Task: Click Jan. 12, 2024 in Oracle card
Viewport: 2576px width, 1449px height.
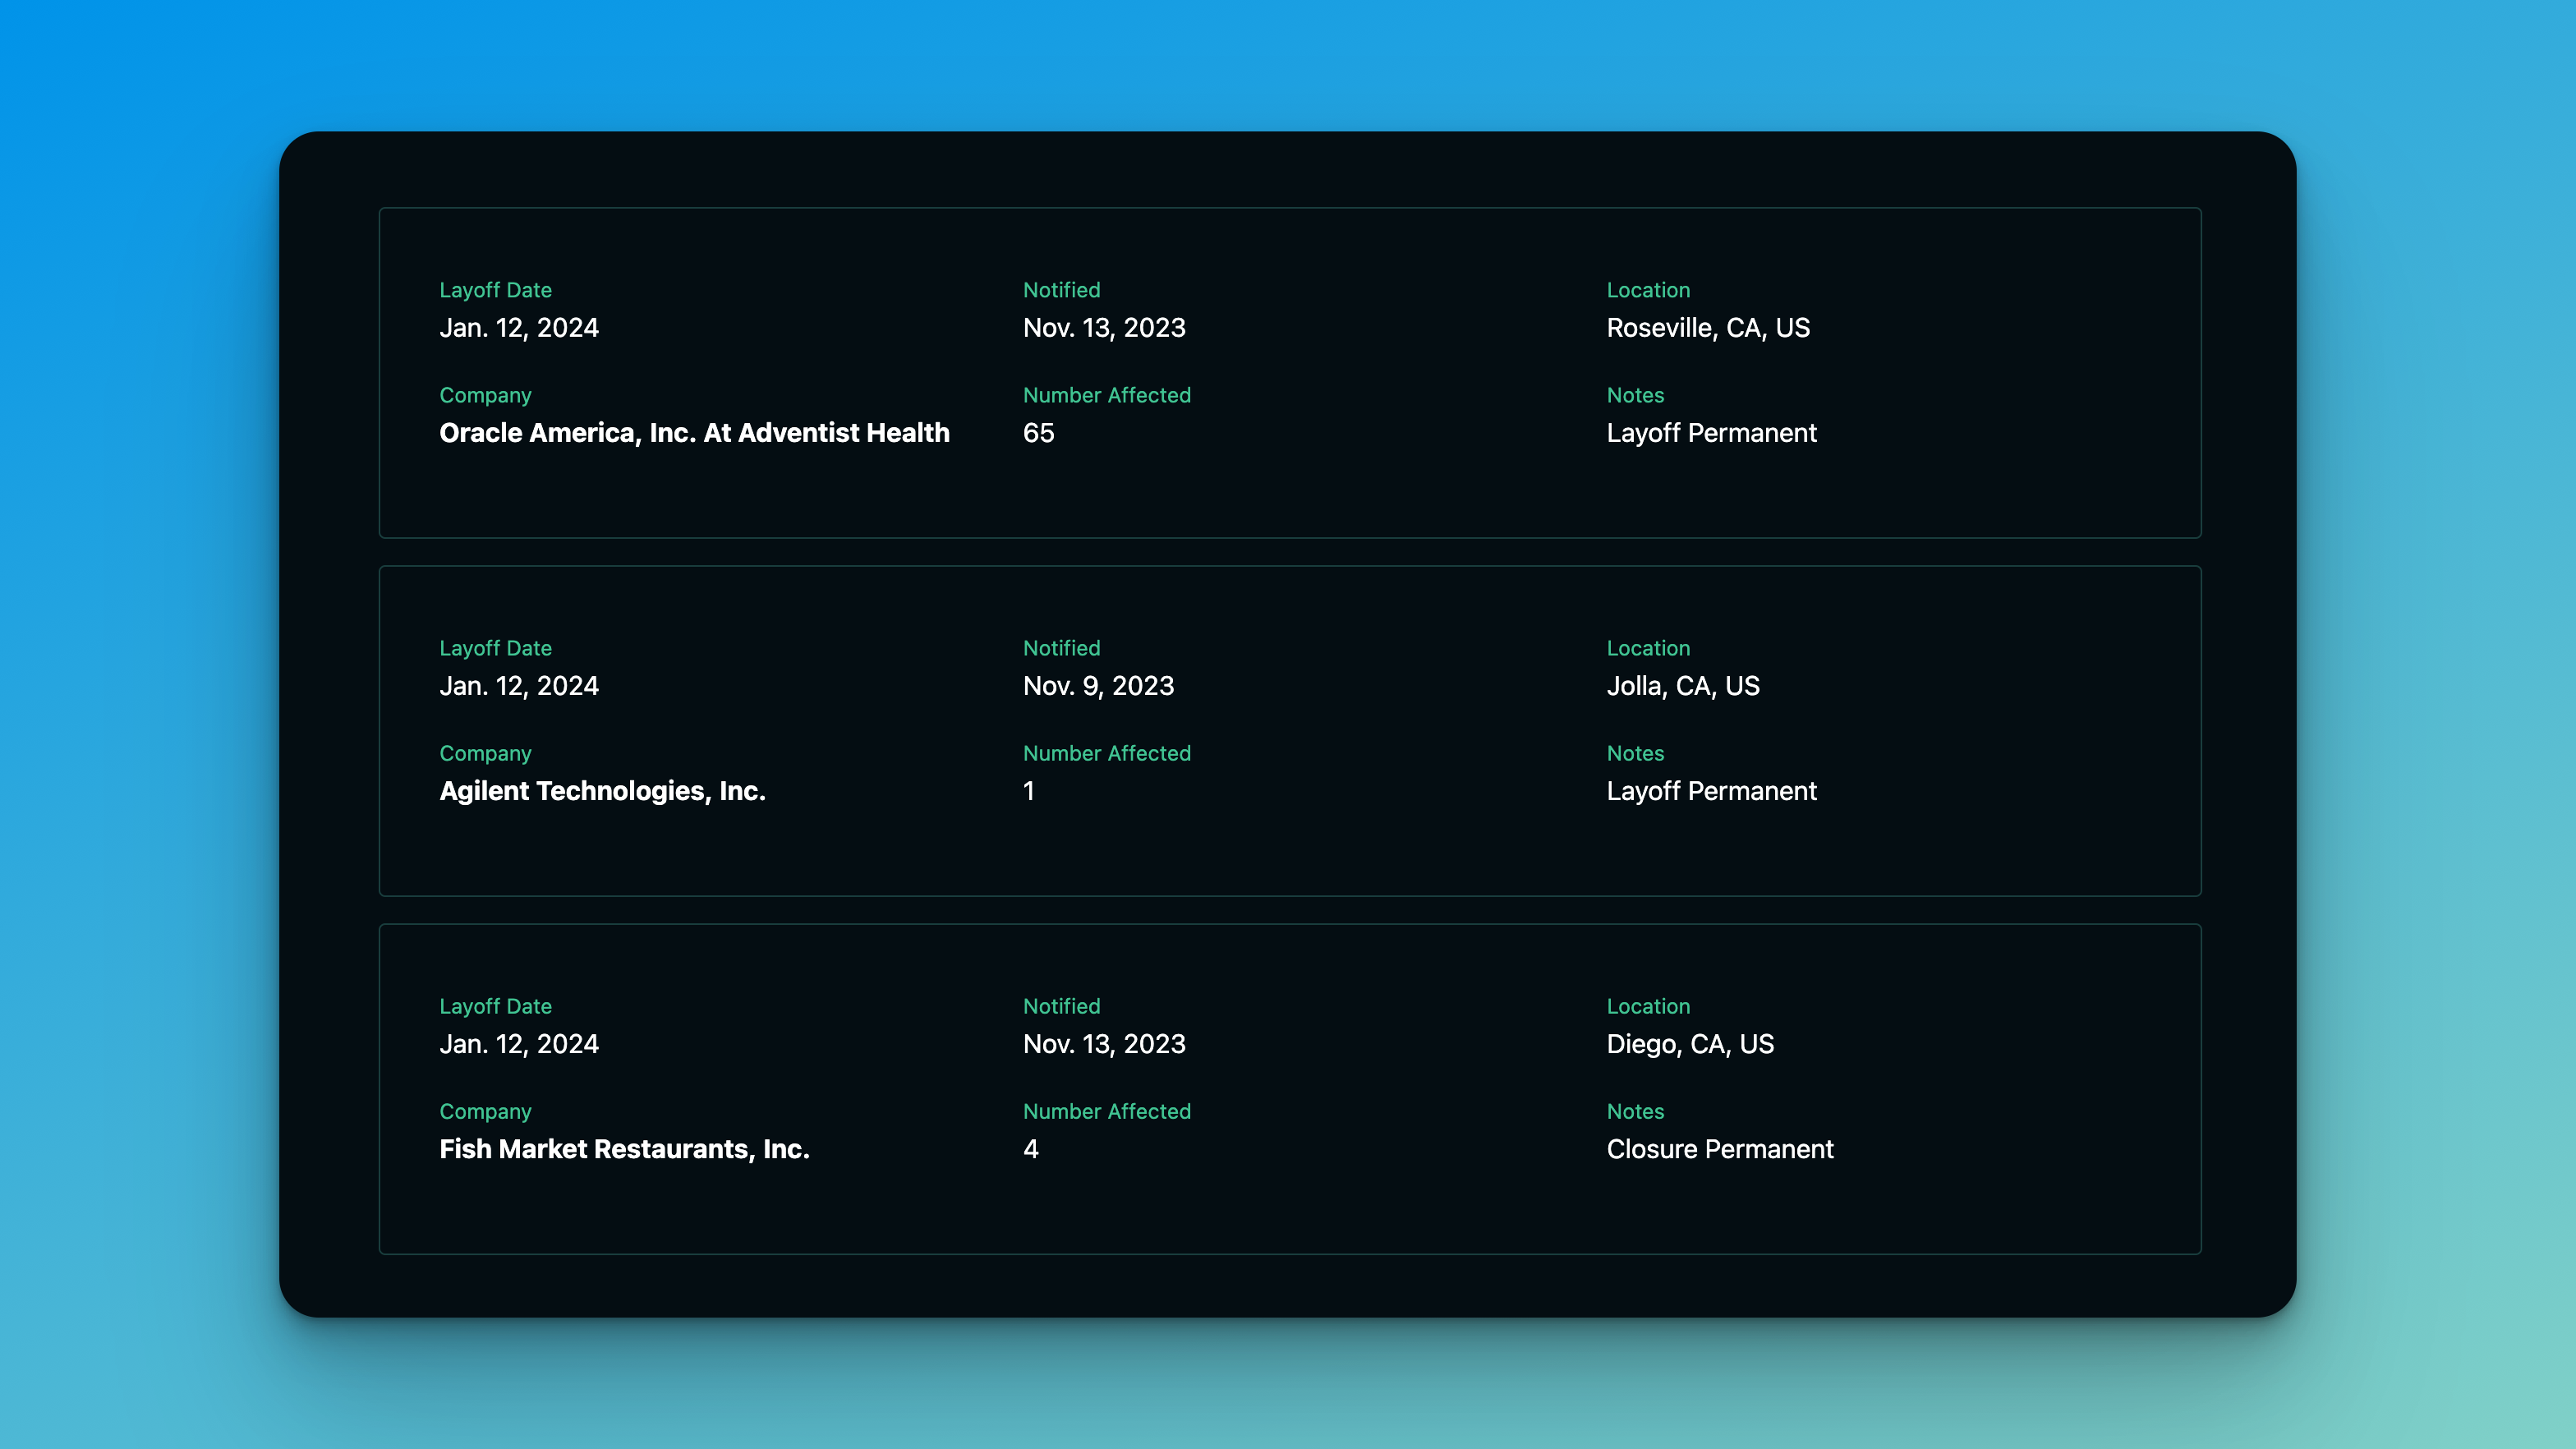Action: 519,328
